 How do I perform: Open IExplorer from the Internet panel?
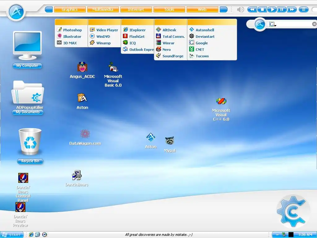pyautogui.click(x=134, y=30)
